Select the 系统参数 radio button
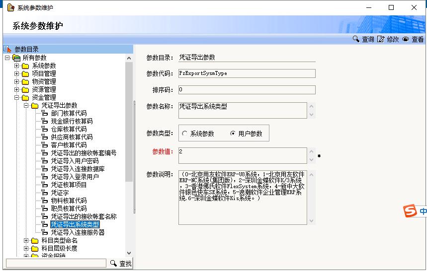427x276 pixels. click(x=185, y=134)
